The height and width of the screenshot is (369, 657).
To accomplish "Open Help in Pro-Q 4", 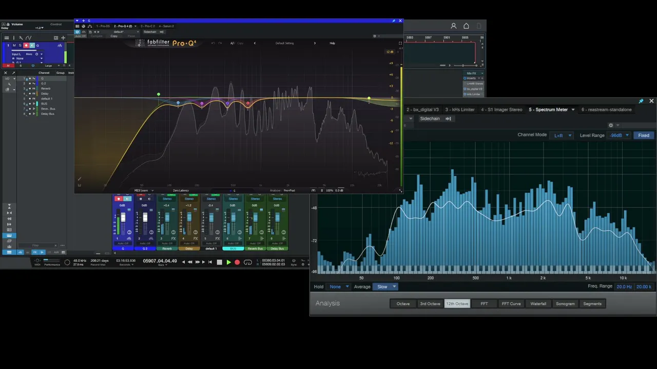I will tap(332, 43).
